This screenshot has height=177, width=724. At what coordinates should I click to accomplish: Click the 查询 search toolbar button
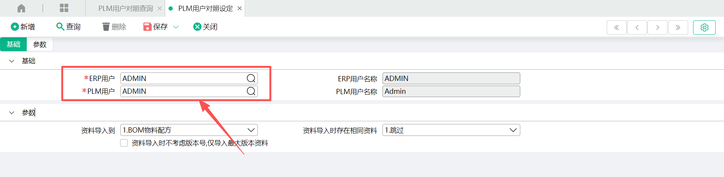(68, 27)
